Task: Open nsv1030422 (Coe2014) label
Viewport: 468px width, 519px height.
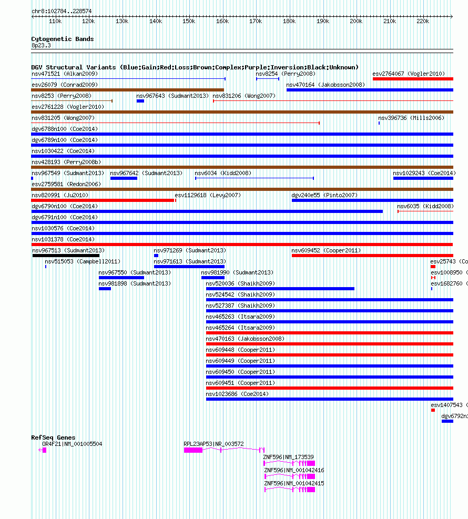Action: coord(63,151)
